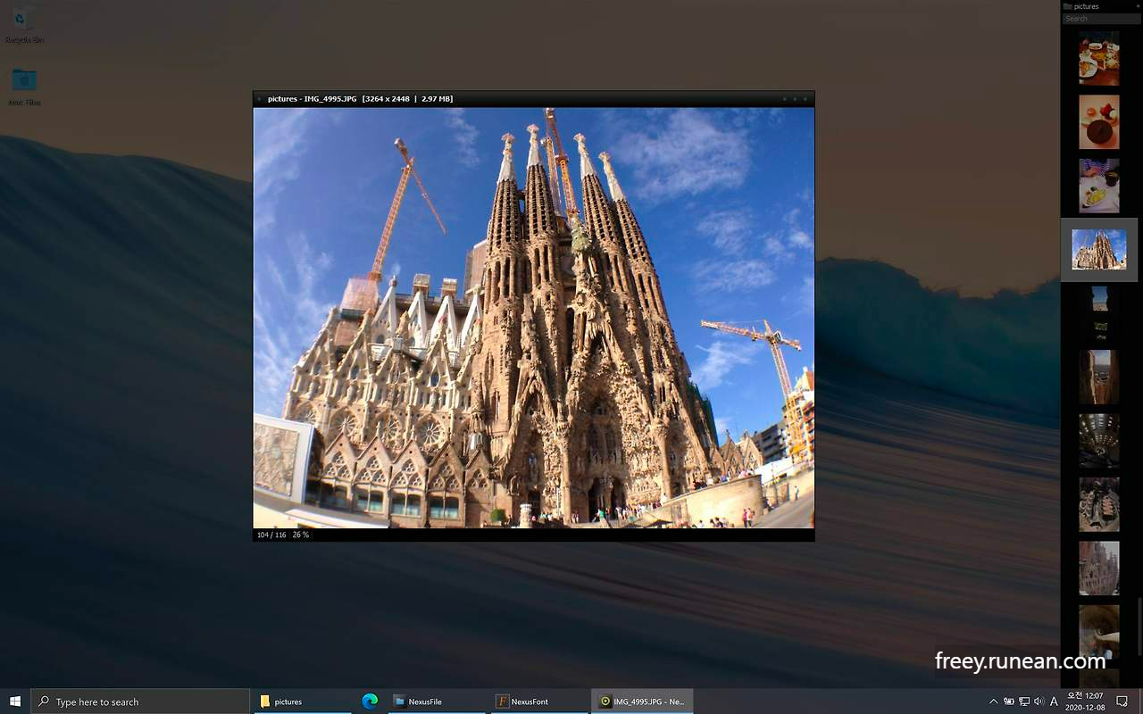The width and height of the screenshot is (1143, 714).
Task: Click the Search field in thumbnail panel
Action: [x=1101, y=19]
